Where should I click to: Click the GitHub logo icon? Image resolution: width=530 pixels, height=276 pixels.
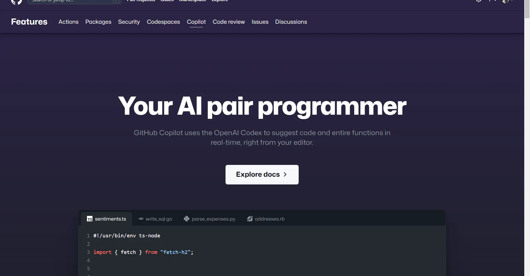coord(16,2)
